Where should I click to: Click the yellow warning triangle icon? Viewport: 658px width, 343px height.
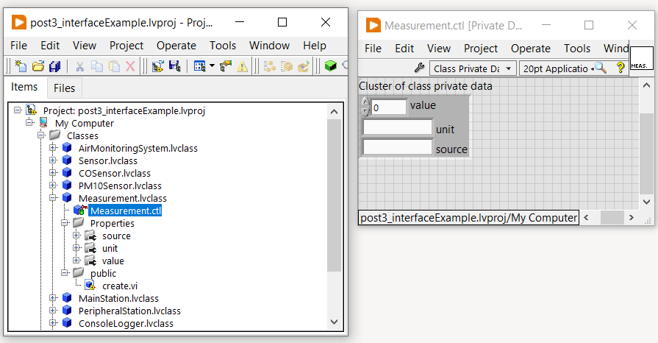pos(243,67)
